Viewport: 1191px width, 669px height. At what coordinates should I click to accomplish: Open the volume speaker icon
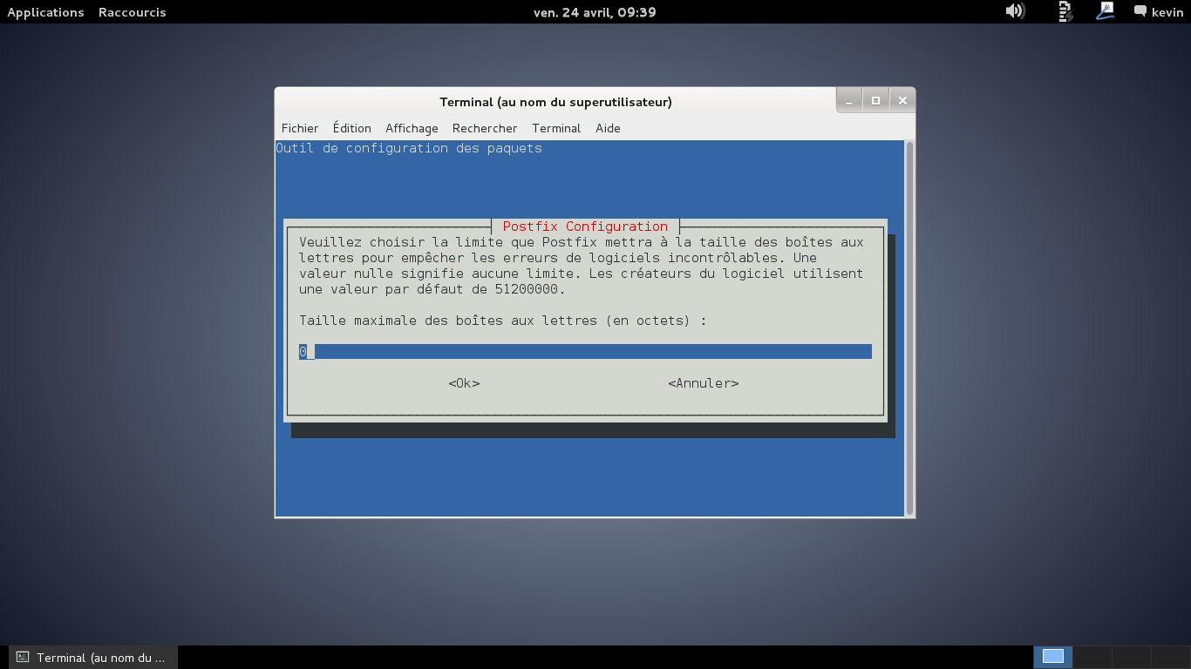(1014, 11)
